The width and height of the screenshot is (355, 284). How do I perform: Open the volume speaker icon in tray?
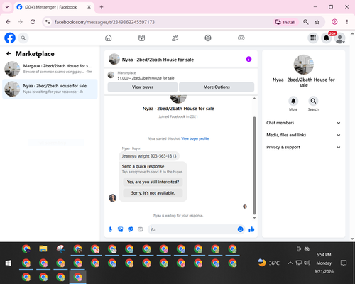pyautogui.click(x=307, y=263)
